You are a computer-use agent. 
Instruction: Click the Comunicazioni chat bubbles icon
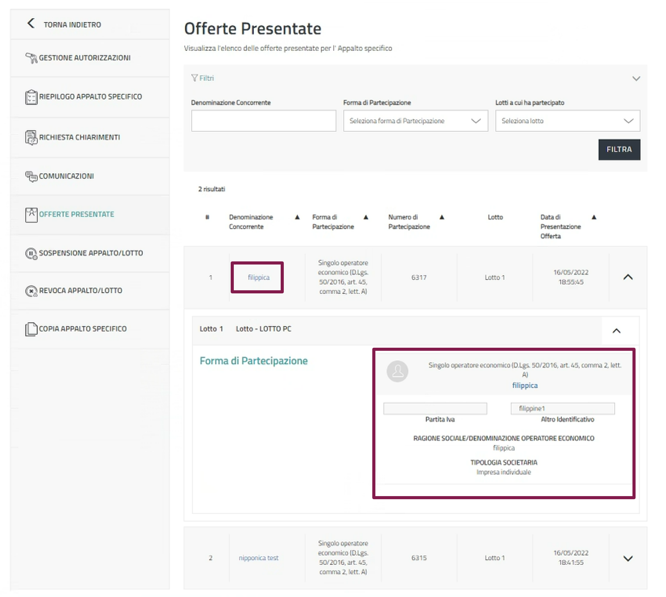tap(31, 176)
